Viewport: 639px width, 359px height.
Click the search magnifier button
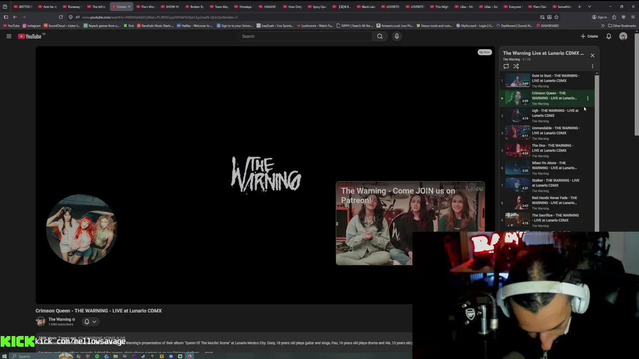pos(380,36)
